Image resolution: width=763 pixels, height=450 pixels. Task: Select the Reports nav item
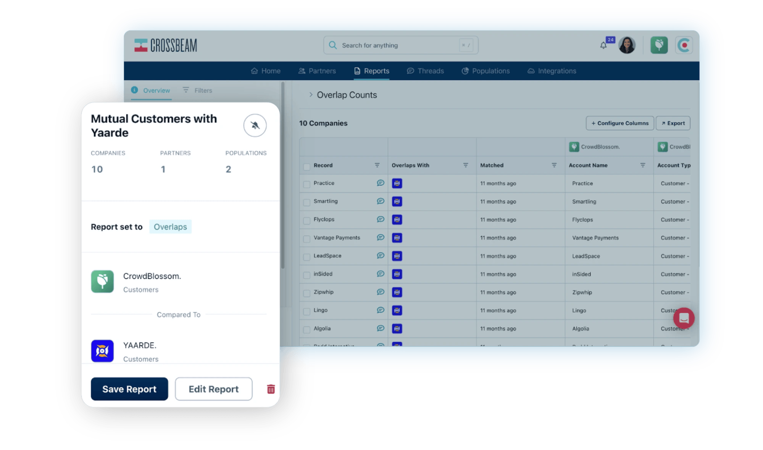(x=372, y=71)
